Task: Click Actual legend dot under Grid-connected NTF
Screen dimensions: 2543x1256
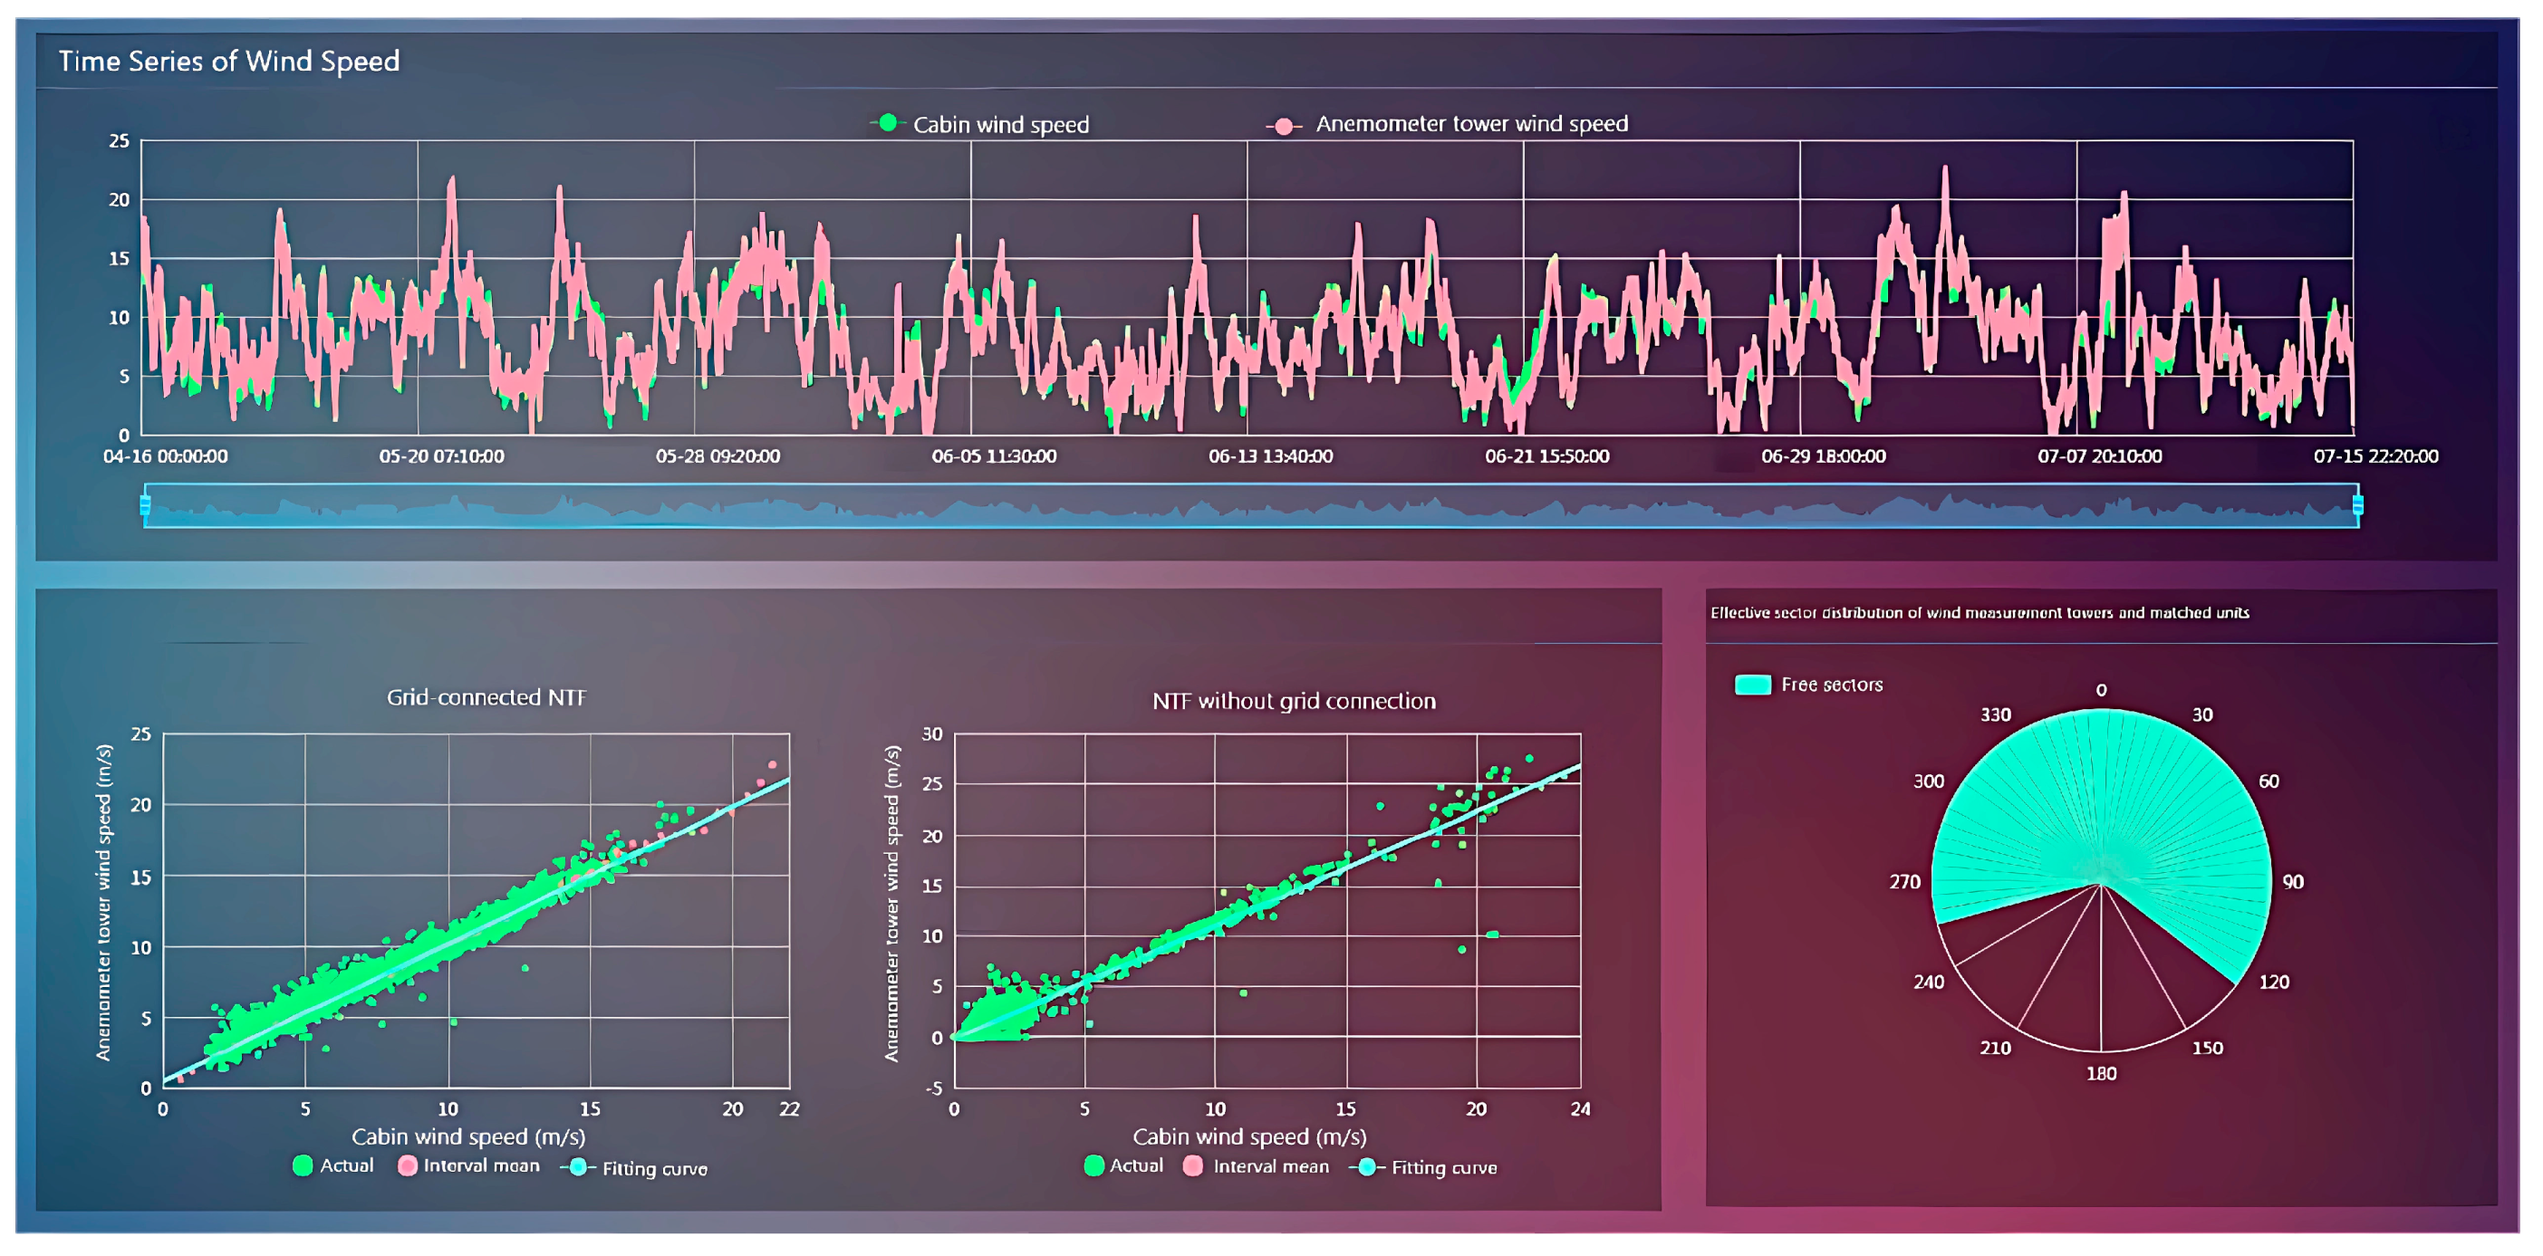Action: coord(303,1165)
